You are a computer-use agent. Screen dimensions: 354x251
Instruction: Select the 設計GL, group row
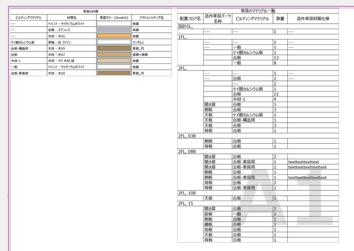pyautogui.click(x=258, y=27)
